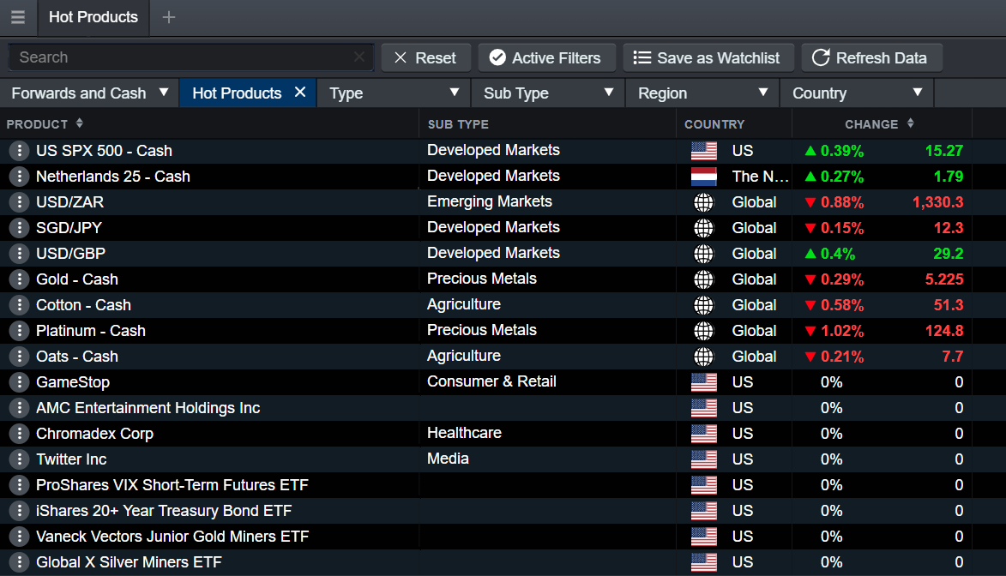Open the Country filter dropdown
1006x576 pixels.
pyautogui.click(x=857, y=93)
